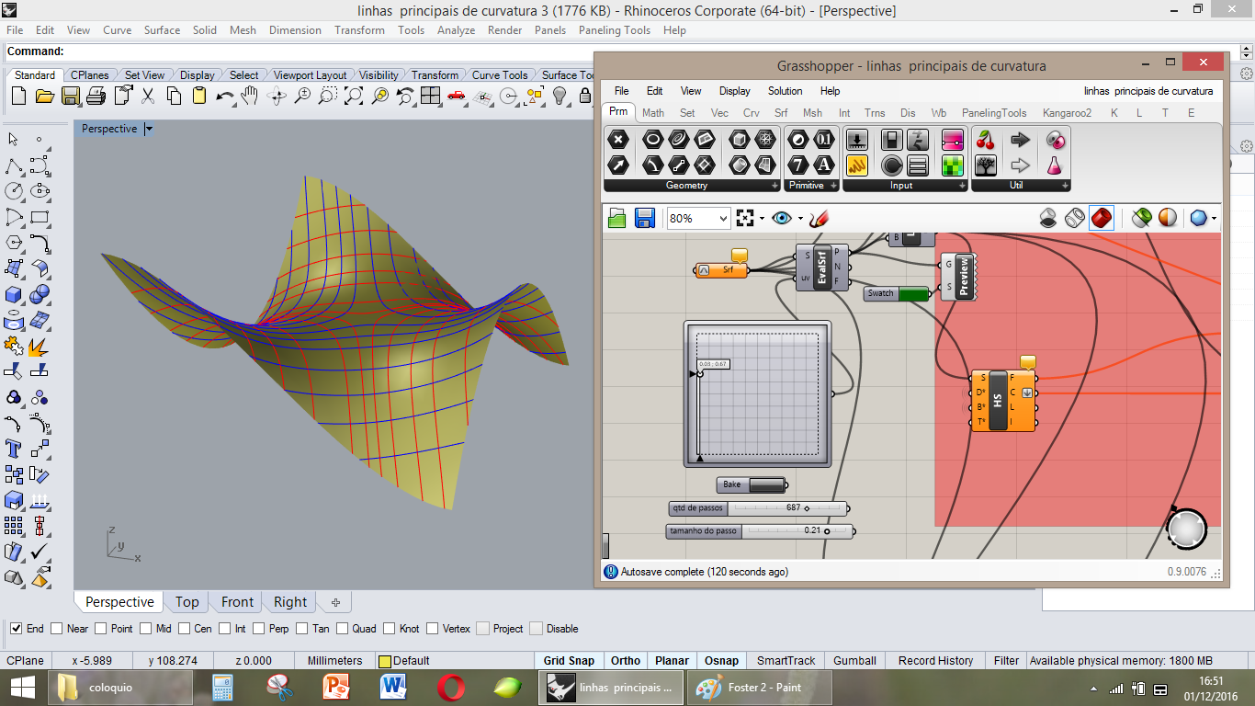Open the Analyze menu in Rhino
The height and width of the screenshot is (706, 1255).
point(456,30)
